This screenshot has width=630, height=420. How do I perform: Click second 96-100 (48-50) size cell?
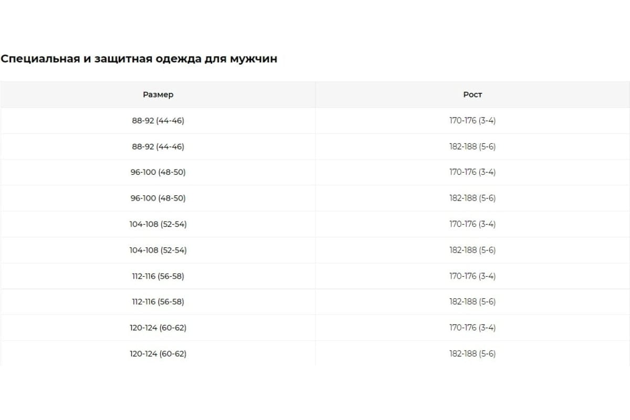(158, 198)
